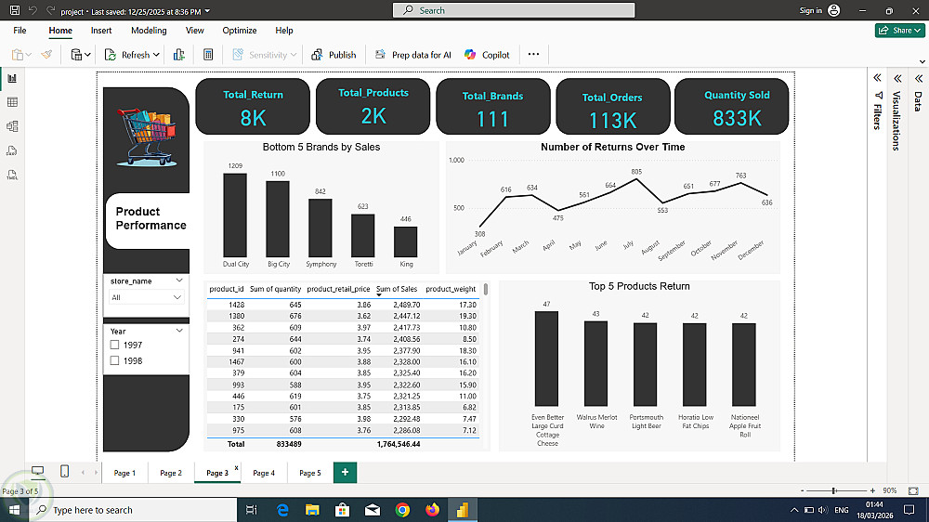Add a new report page
The image size is (929, 522).
click(345, 472)
